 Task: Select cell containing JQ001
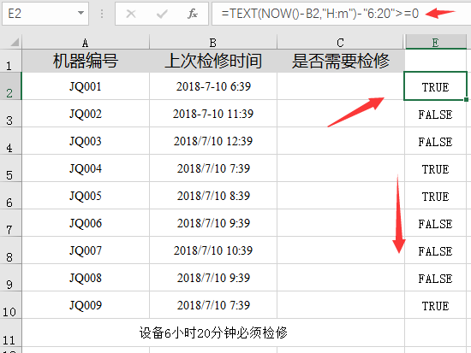86,86
